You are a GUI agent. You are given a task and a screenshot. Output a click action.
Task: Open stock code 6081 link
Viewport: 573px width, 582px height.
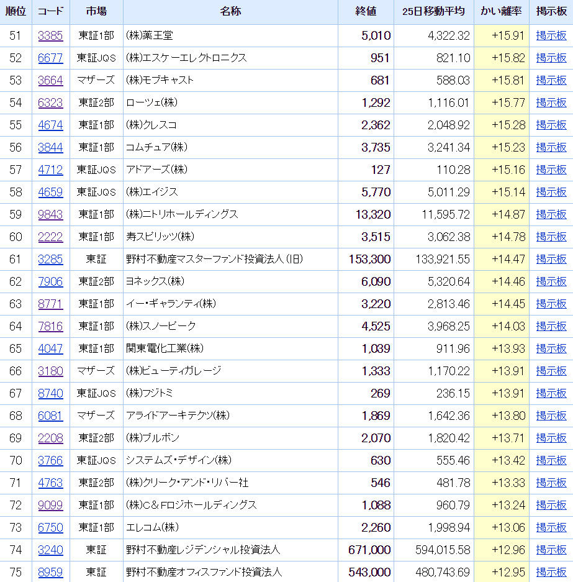tap(50, 416)
